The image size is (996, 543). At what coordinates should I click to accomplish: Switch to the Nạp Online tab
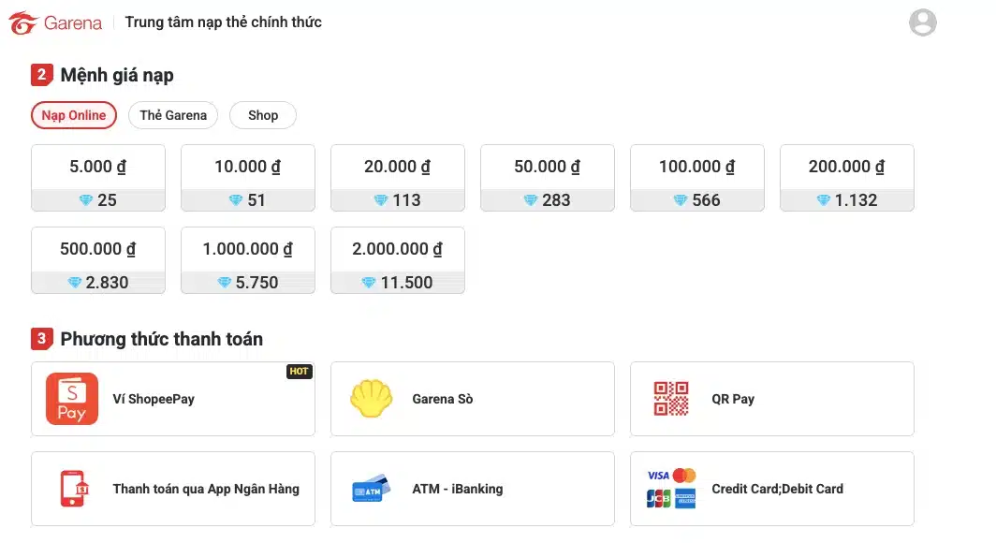pos(74,115)
